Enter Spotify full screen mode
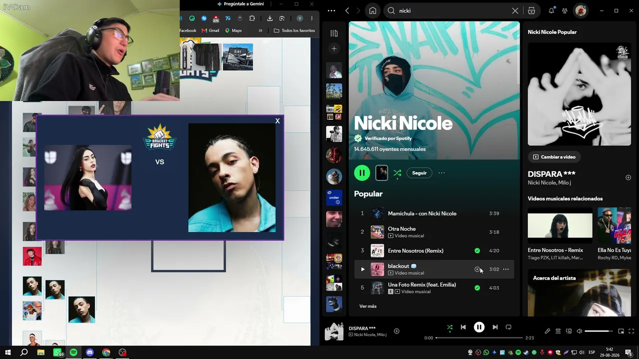 coord(632,331)
